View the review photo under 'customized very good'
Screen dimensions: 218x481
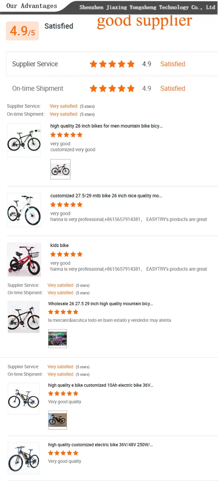60,169
